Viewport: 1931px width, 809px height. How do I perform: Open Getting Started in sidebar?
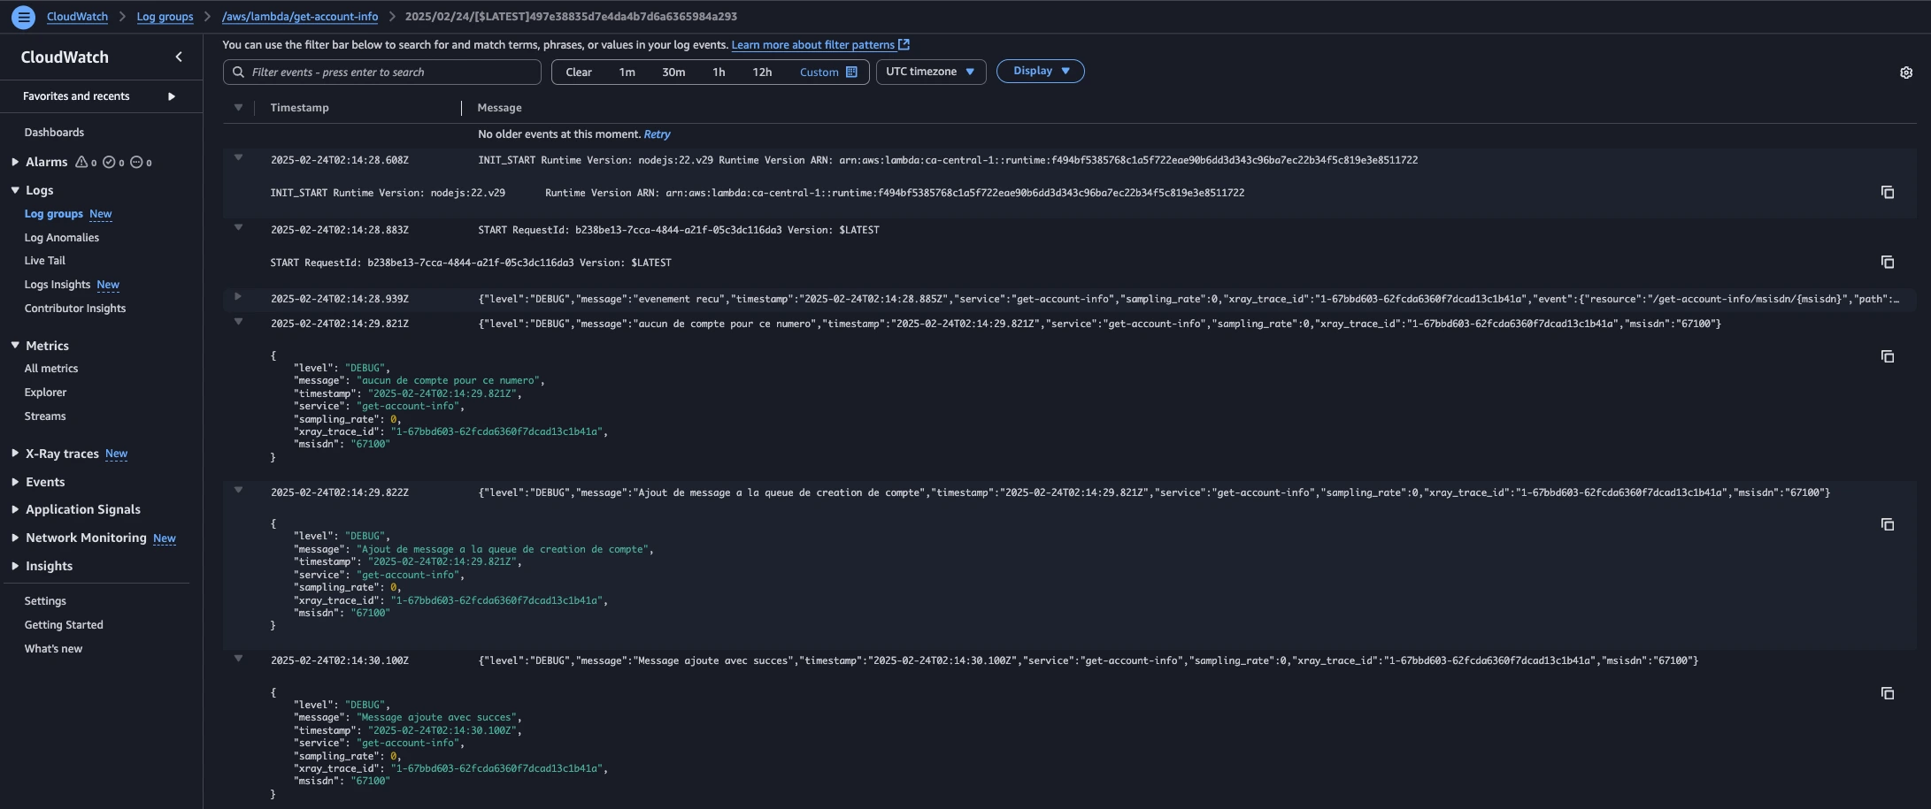pyautogui.click(x=64, y=625)
